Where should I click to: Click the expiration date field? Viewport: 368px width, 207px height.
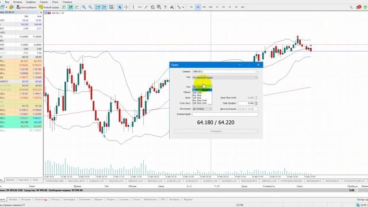pos(248,109)
